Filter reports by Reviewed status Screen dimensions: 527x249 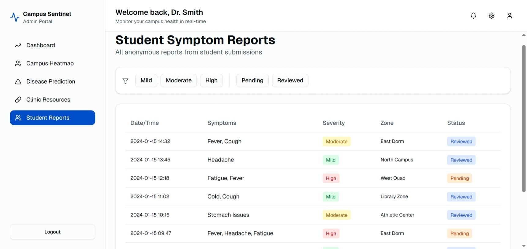290,80
